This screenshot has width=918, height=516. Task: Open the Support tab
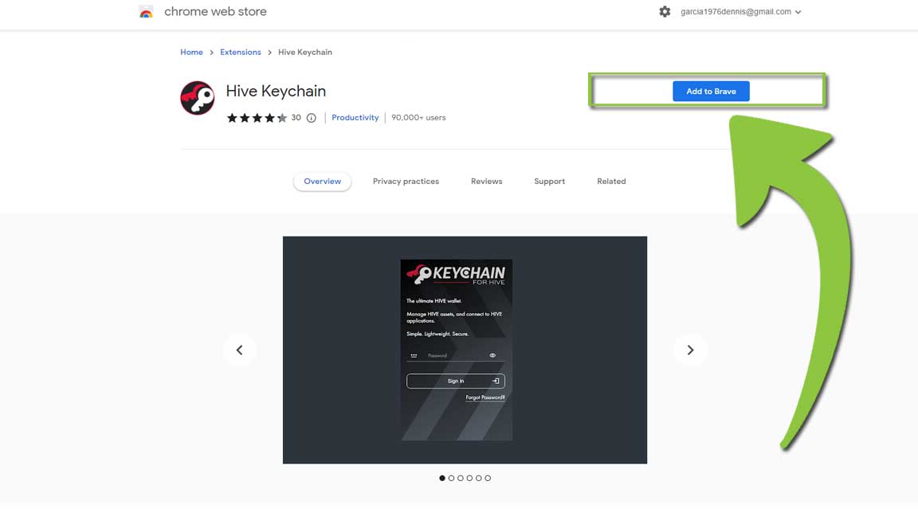[549, 182]
